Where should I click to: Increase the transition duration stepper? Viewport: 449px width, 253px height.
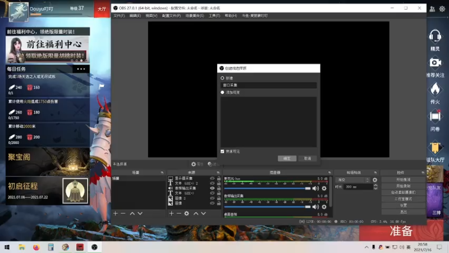[375, 186]
